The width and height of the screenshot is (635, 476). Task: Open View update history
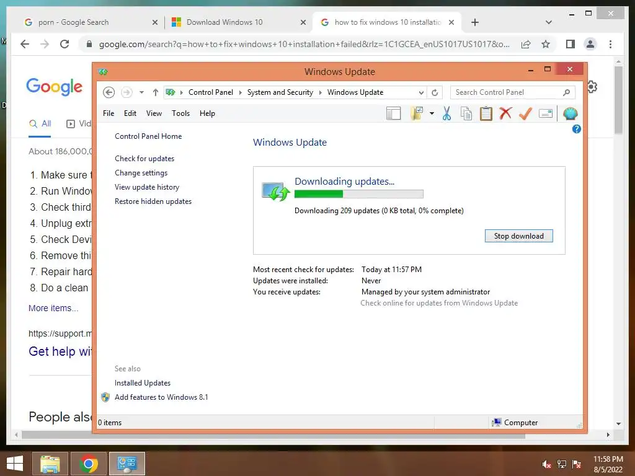coord(147,187)
